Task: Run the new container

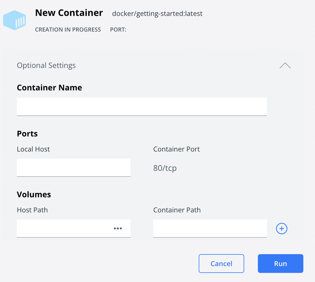Action: 280,264
